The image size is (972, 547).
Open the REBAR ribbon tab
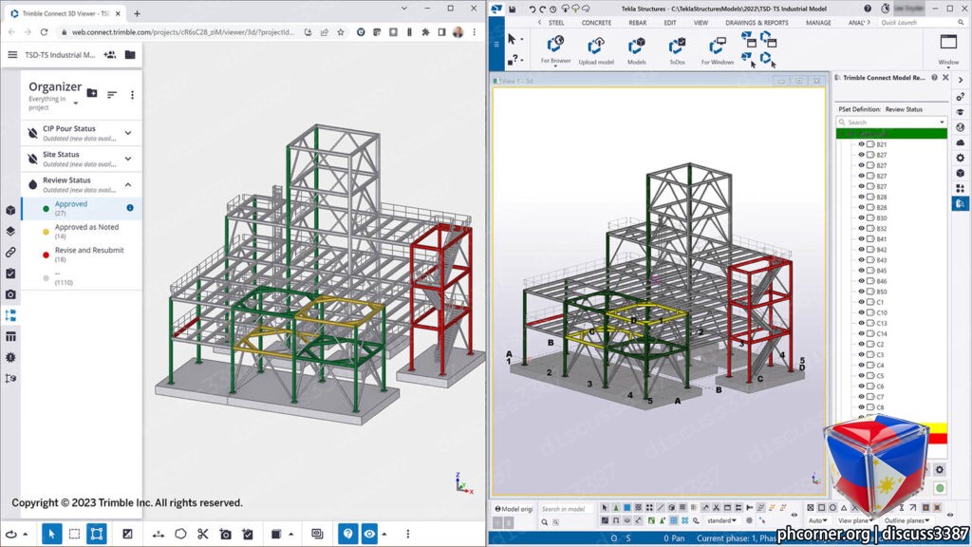pyautogui.click(x=638, y=23)
